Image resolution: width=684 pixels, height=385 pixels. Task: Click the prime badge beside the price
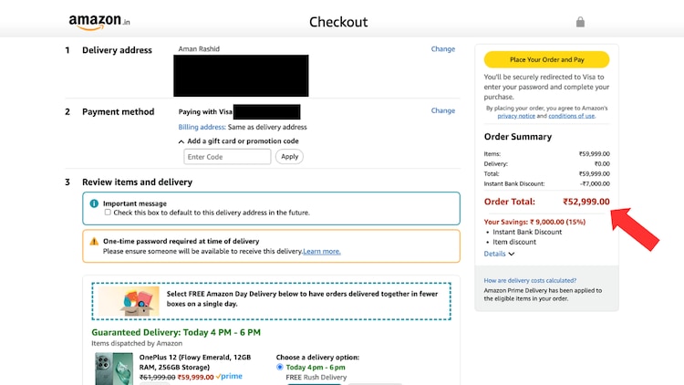pos(230,376)
